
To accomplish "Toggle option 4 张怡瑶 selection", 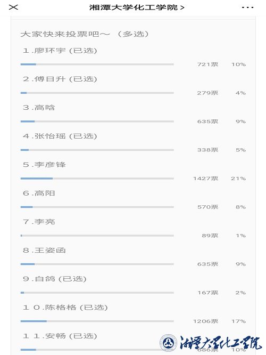I will coord(60,136).
